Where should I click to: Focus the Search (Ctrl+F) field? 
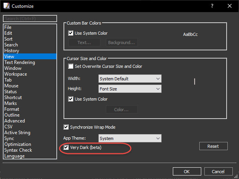(x=30, y=19)
